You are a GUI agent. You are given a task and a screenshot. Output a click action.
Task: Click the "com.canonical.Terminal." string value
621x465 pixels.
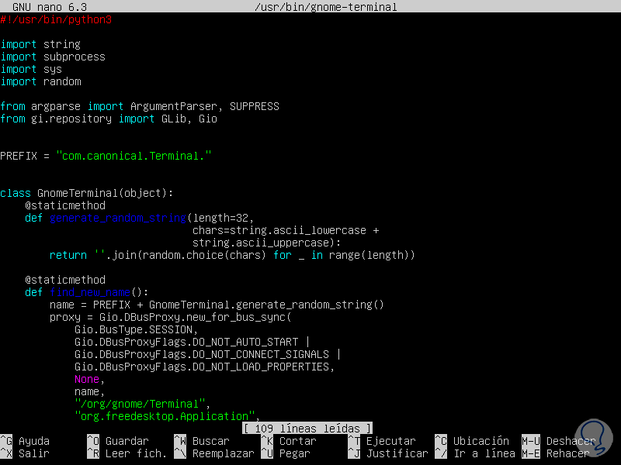[134, 156]
